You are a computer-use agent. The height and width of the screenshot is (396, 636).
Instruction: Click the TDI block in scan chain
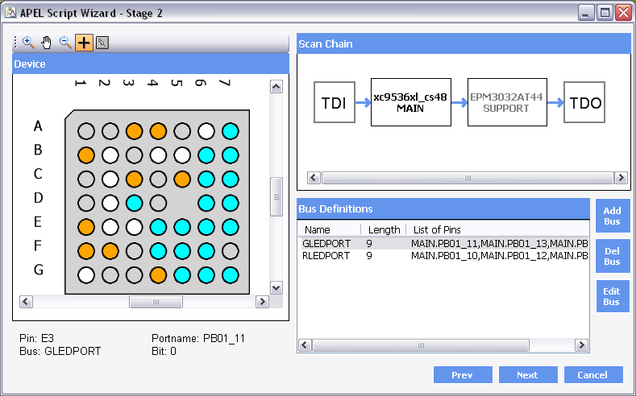click(x=334, y=102)
